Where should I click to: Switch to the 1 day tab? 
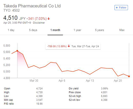(x=11, y=30)
